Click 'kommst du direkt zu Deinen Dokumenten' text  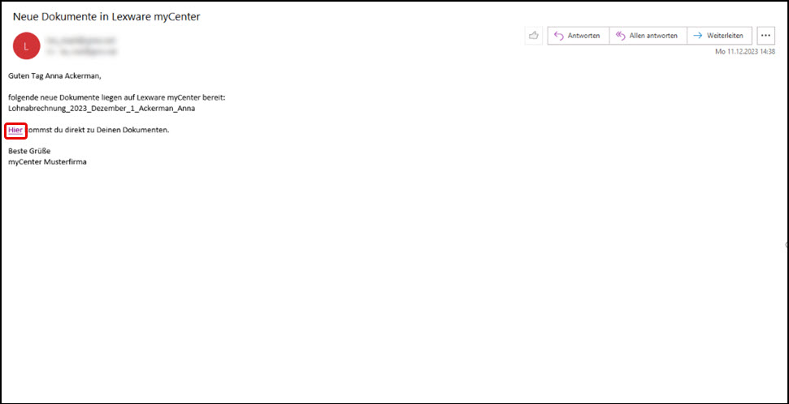tap(98, 130)
